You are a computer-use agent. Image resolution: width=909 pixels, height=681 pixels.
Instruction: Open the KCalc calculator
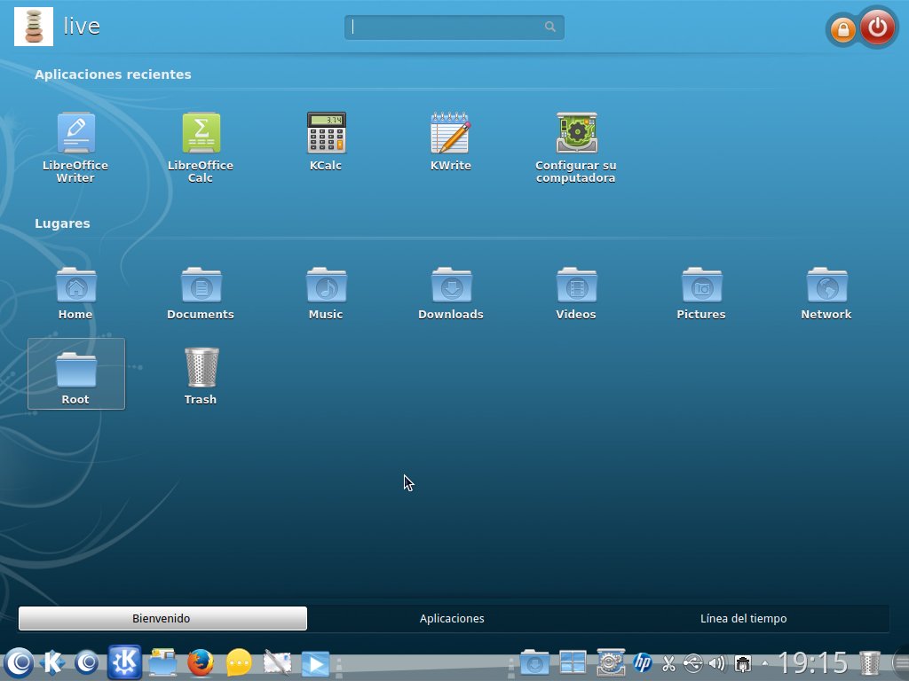click(x=326, y=142)
